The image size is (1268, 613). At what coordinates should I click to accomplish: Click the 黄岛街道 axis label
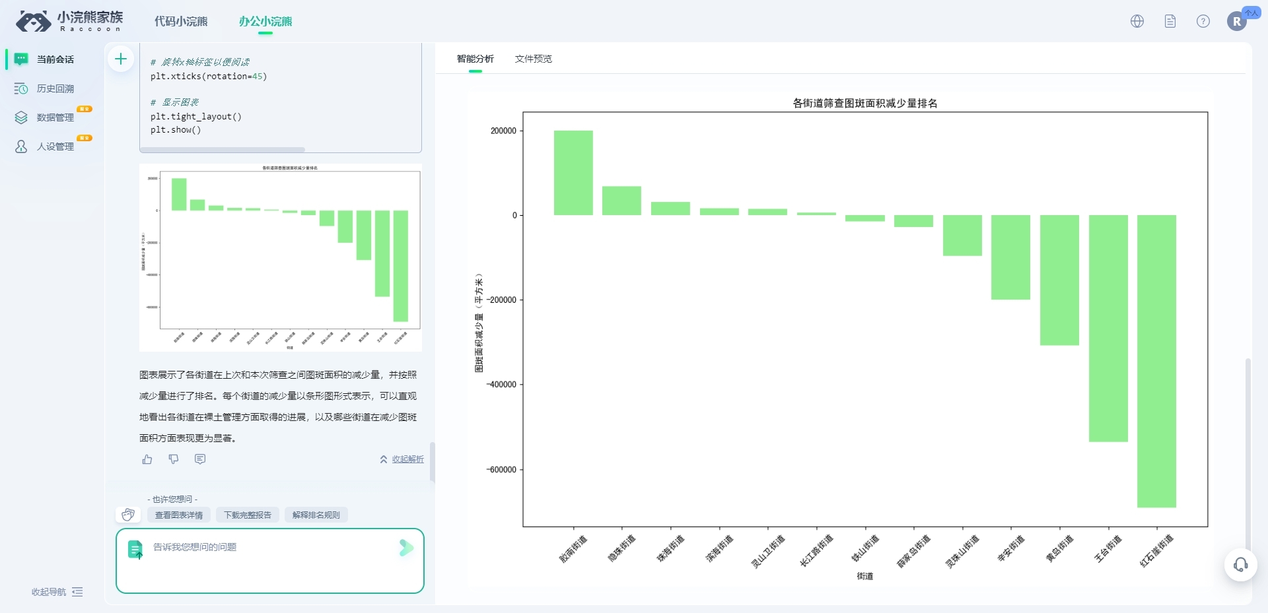[x=1059, y=548]
